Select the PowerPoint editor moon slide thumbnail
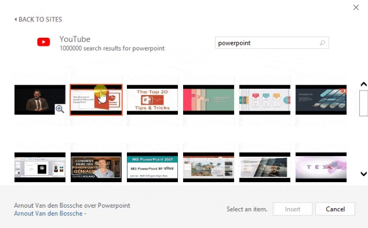368x228 pixels. (x=40, y=167)
